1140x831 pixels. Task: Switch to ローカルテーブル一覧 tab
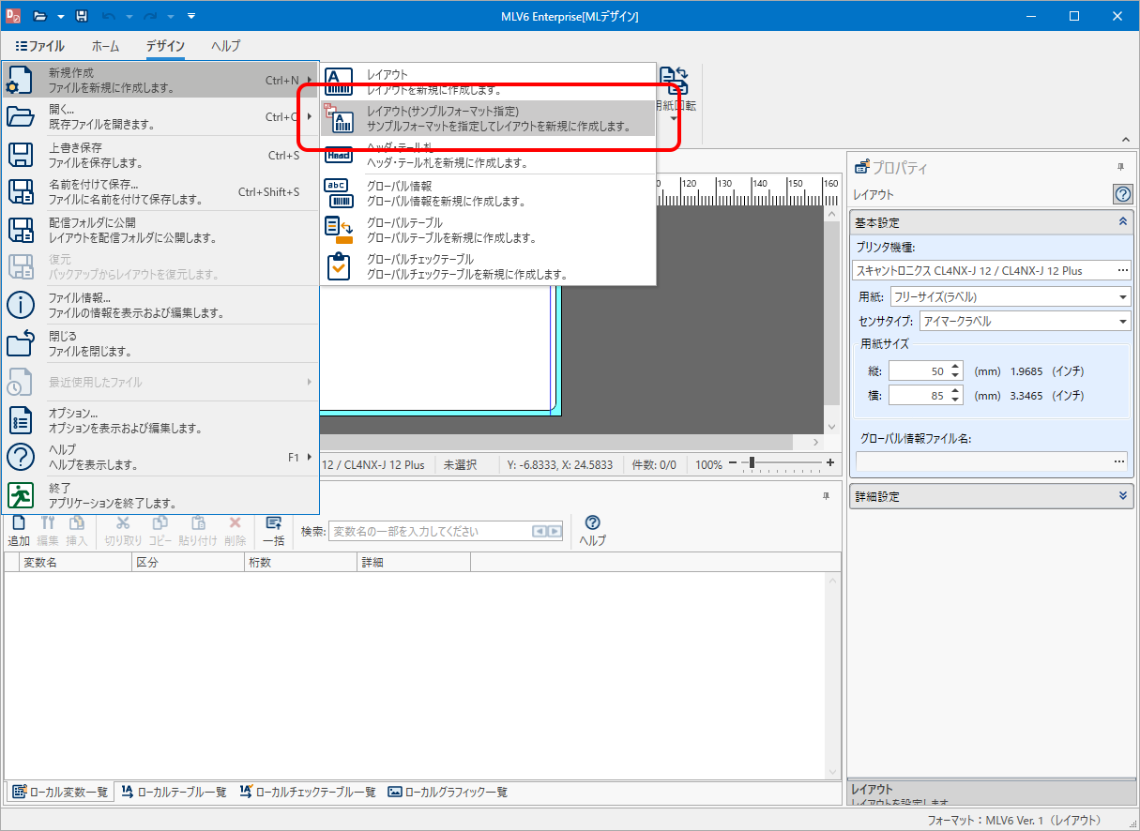pos(174,792)
